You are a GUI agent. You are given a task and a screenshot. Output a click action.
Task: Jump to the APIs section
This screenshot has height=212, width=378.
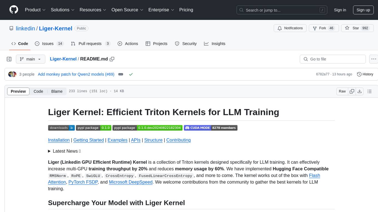click(136, 140)
